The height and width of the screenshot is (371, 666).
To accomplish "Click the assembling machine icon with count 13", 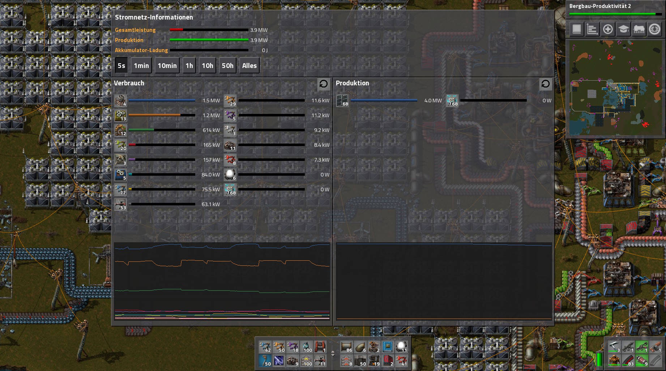I will click(120, 115).
